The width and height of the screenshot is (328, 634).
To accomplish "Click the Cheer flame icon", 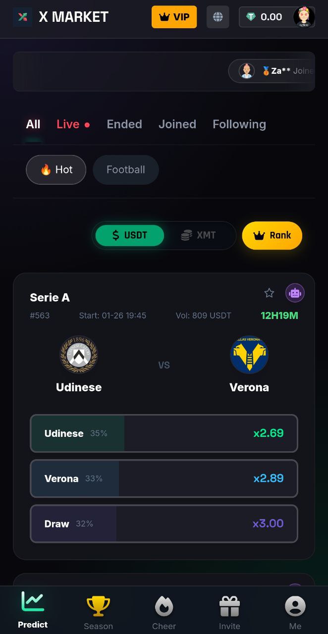I will pyautogui.click(x=164, y=605).
